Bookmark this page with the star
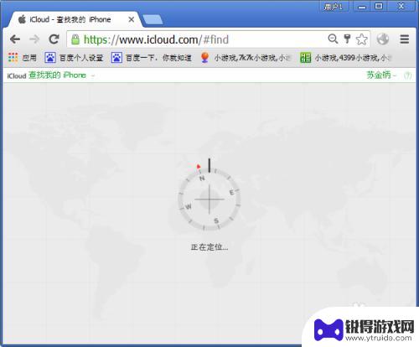The image size is (419, 347). pos(362,39)
